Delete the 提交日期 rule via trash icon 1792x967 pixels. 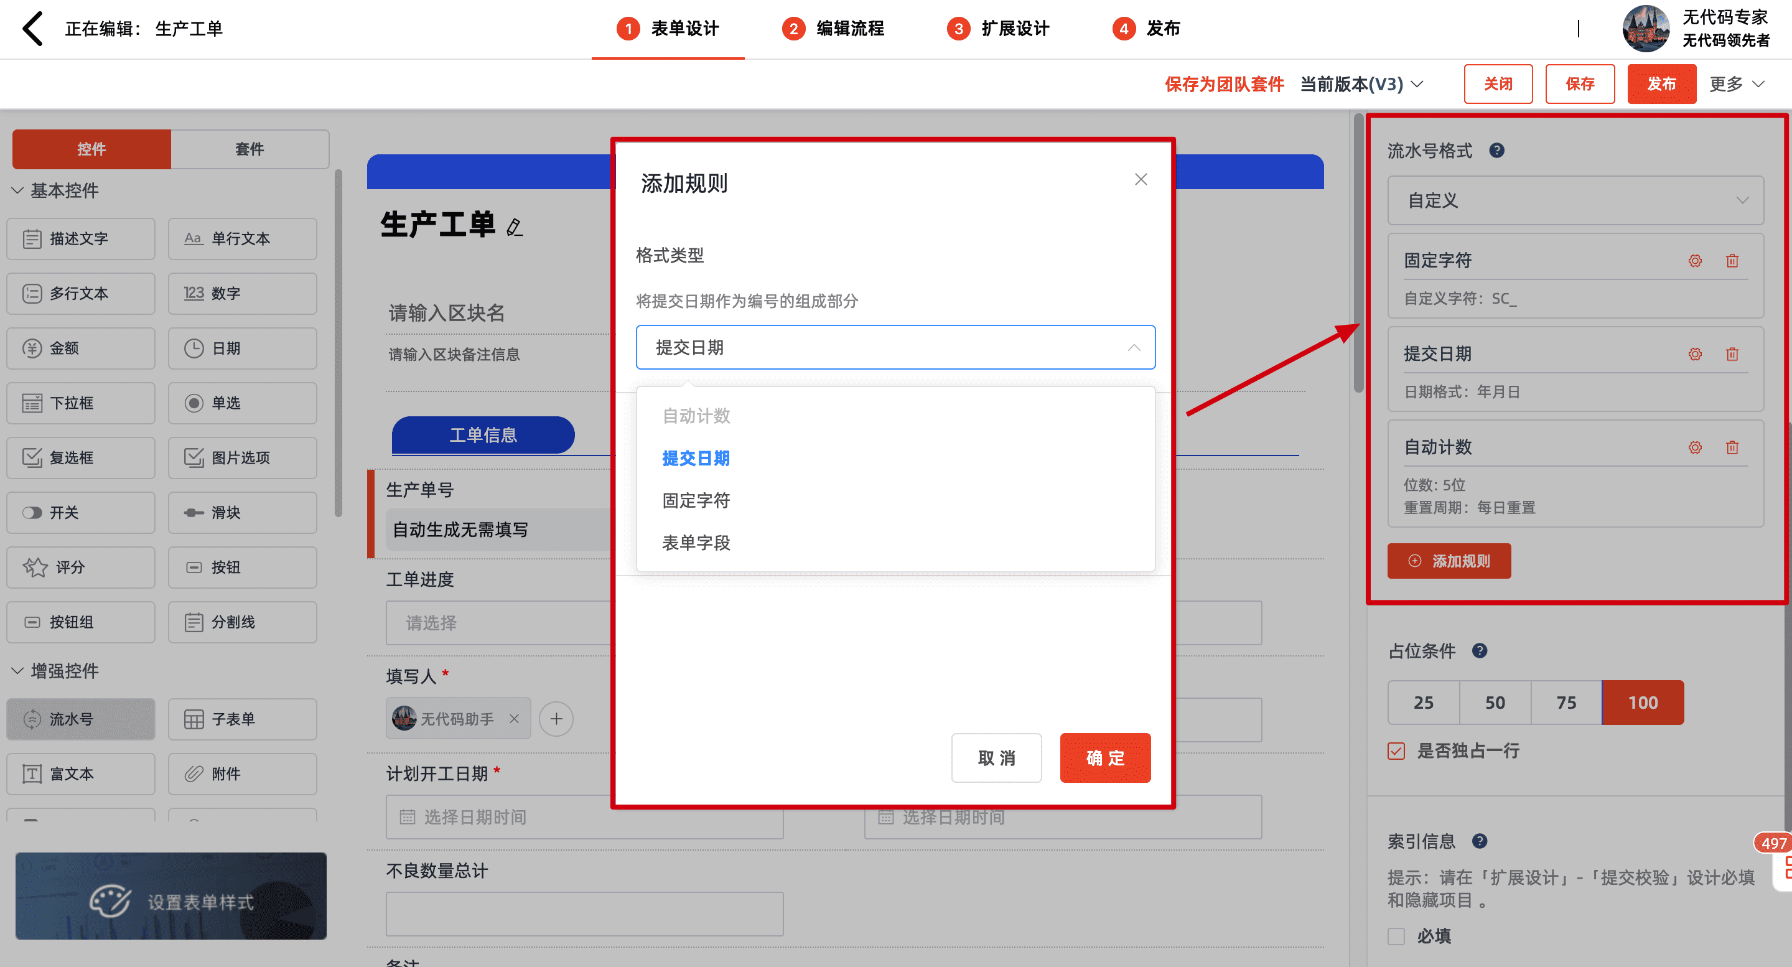pos(1732,354)
